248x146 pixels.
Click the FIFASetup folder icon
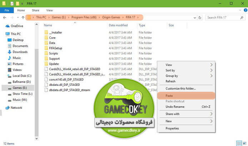click(x=46, y=48)
